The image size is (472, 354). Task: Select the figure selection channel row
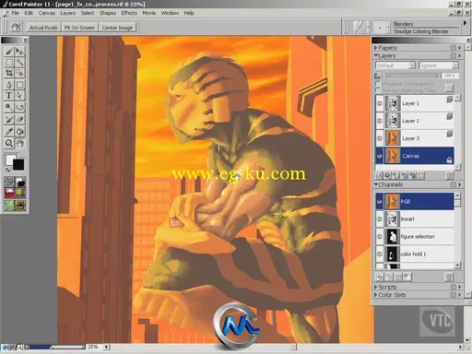[415, 237]
